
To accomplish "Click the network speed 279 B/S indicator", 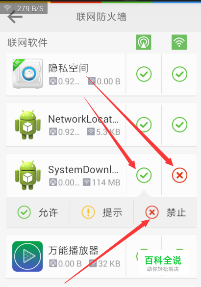I will pos(24,8).
